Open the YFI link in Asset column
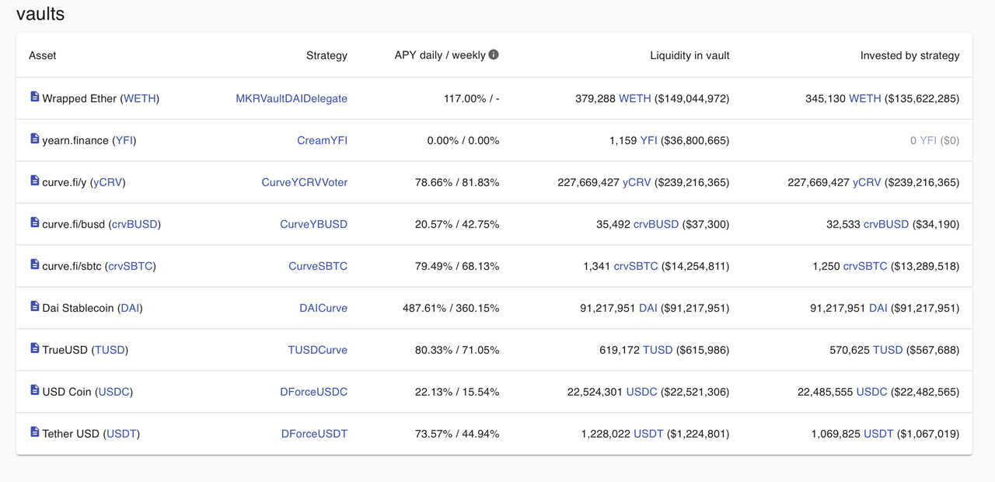This screenshot has width=995, height=482. coord(124,141)
